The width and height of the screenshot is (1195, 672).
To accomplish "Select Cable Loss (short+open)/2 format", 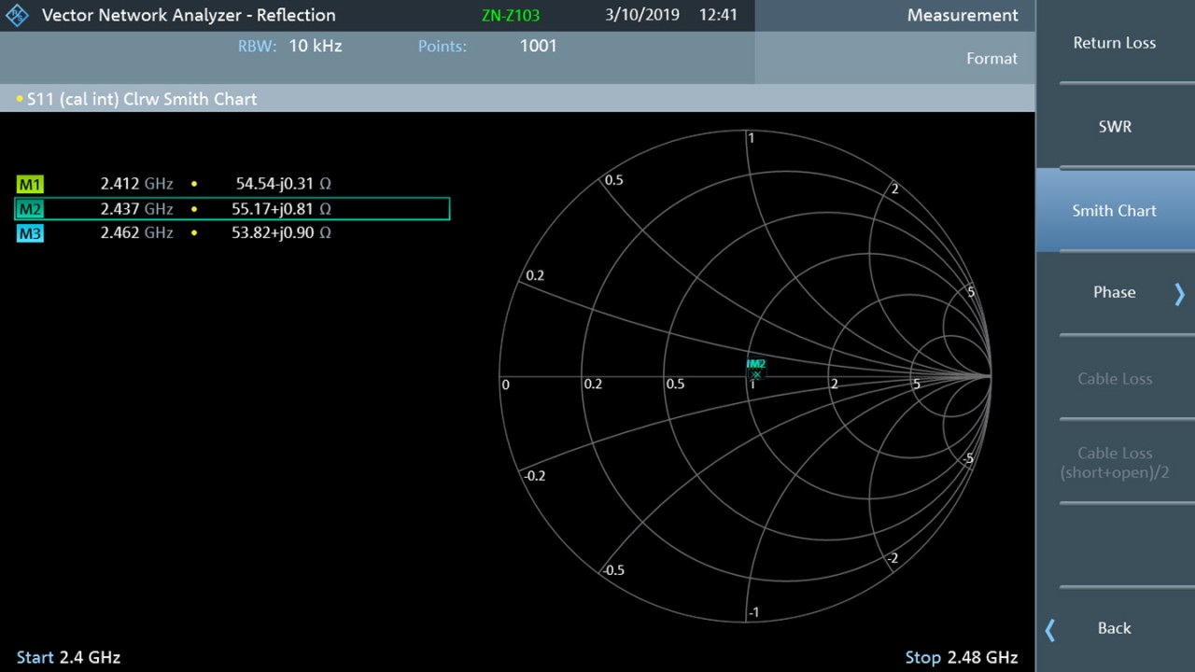I will [x=1115, y=463].
